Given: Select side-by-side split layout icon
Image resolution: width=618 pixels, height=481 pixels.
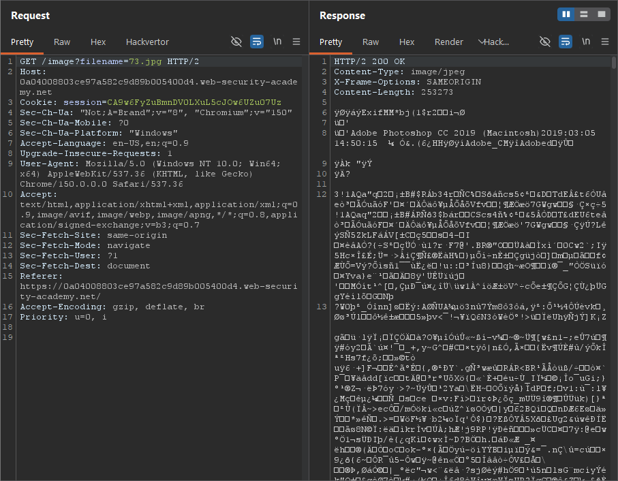Looking at the screenshot, I should click(x=566, y=14).
